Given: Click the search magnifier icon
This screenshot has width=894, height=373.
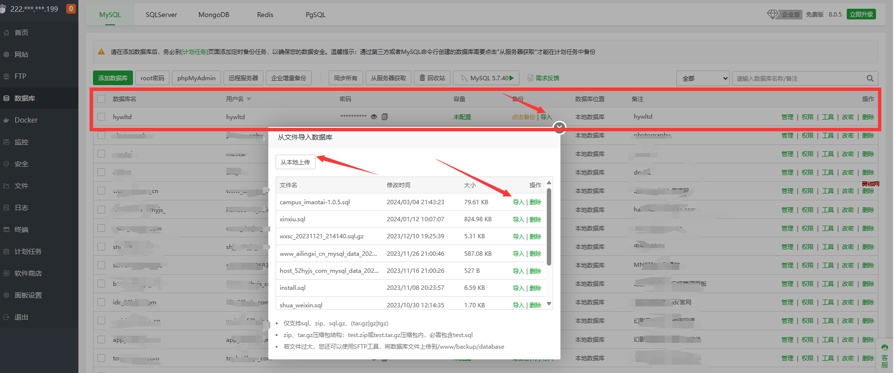Looking at the screenshot, I should pyautogui.click(x=870, y=78).
